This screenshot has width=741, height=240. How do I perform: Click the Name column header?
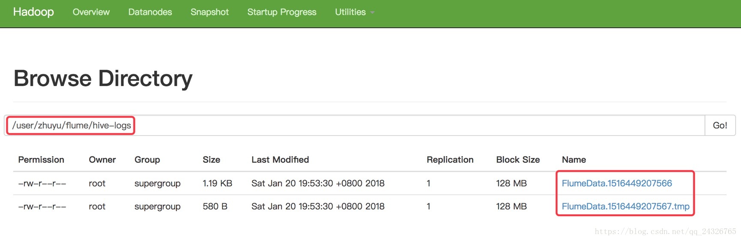(573, 160)
